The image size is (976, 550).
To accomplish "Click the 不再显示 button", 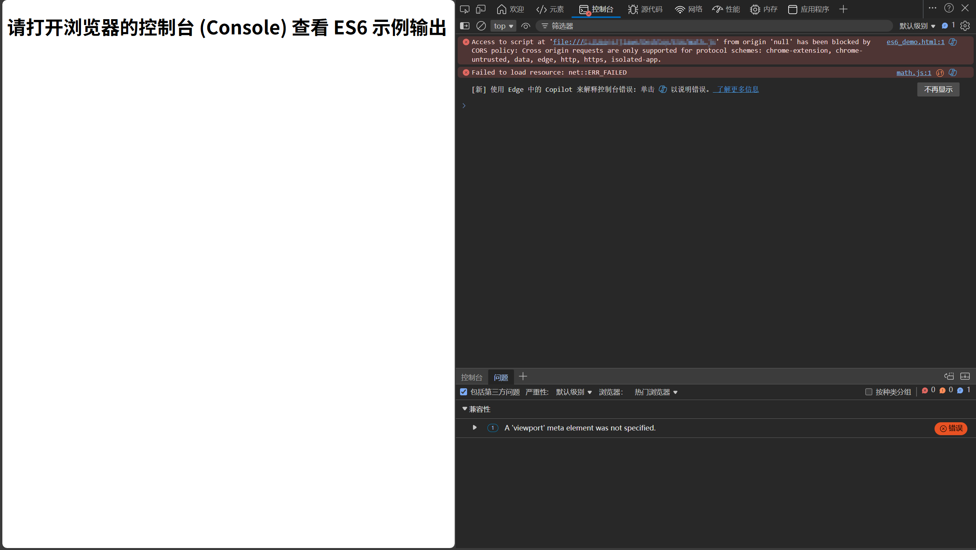I will tap(938, 89).
